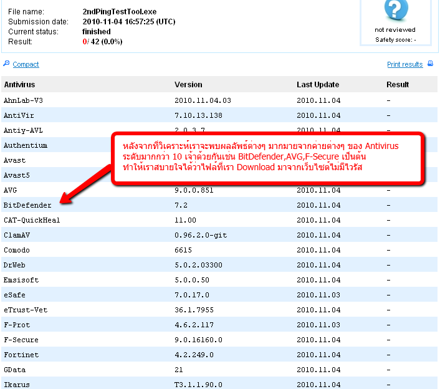Click the printer icon next to Print results
This screenshot has width=440, height=389.
point(430,64)
